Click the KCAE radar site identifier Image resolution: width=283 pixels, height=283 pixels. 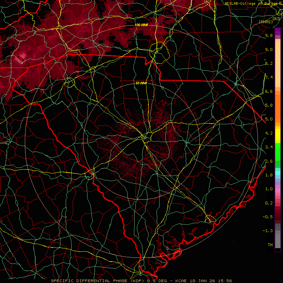pos(182,281)
